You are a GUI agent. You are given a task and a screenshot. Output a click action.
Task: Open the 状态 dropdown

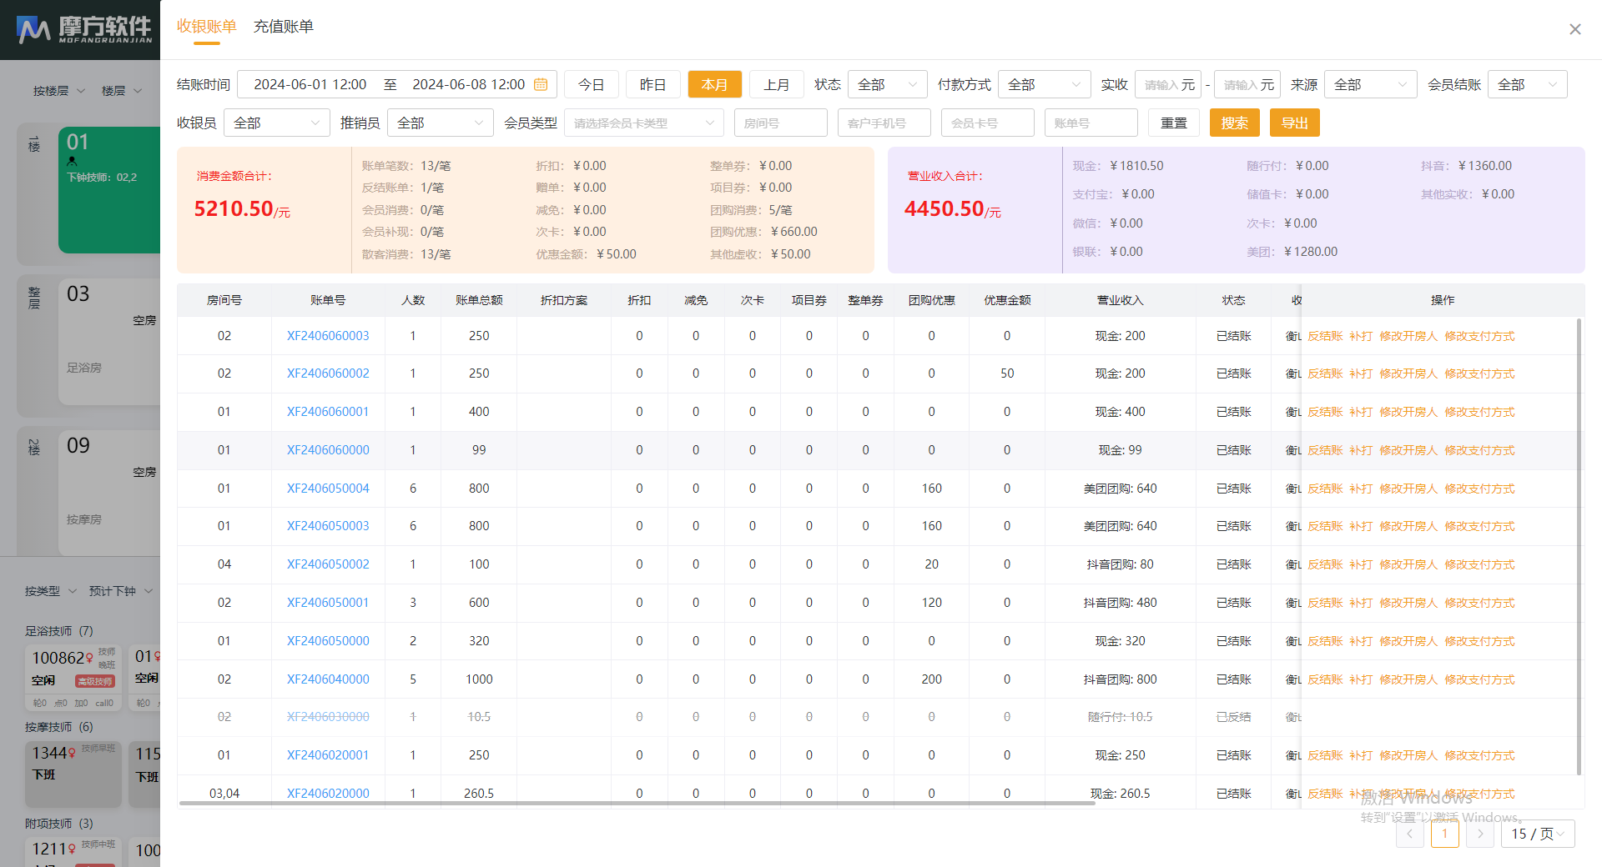887,84
